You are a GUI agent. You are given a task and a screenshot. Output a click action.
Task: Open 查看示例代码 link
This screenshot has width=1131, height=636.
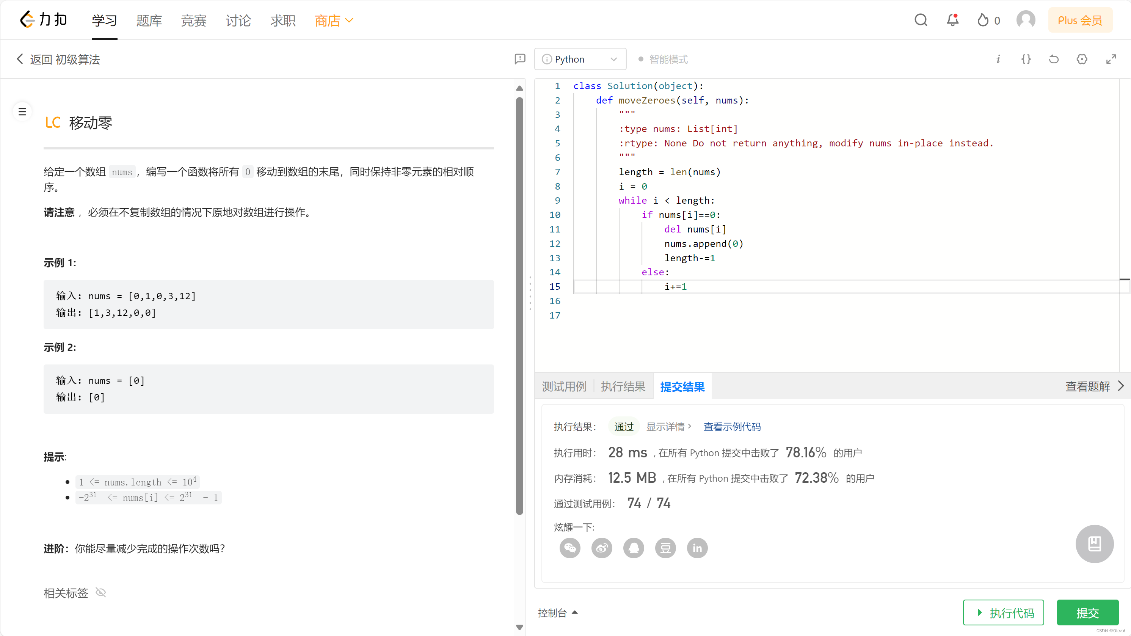pos(732,427)
